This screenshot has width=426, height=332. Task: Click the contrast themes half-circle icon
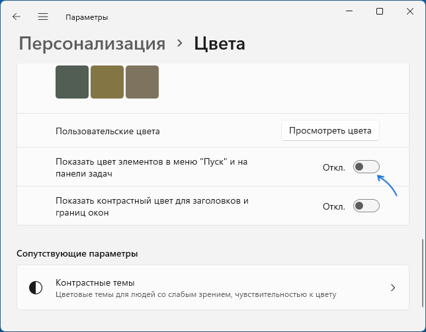(36, 288)
